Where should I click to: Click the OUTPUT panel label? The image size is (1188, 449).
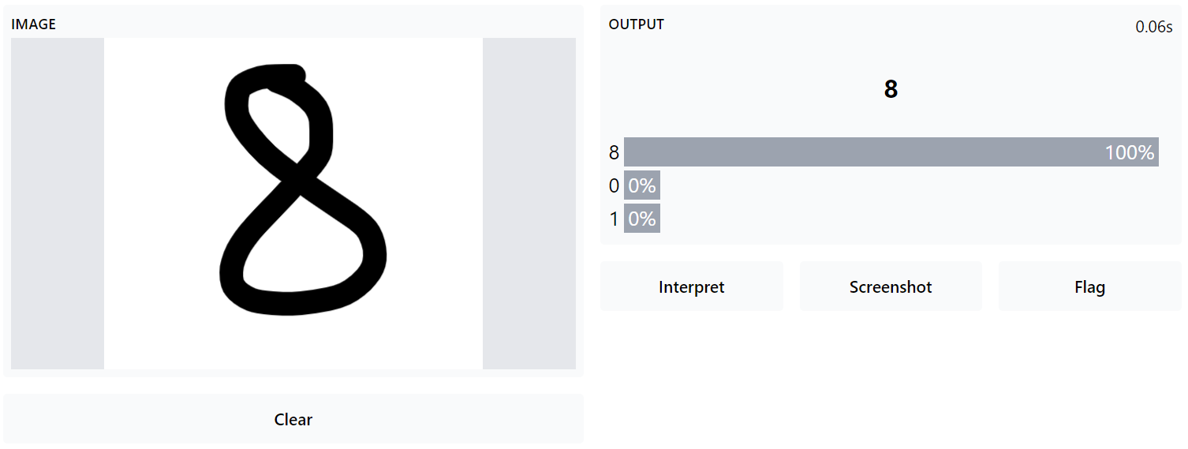point(637,24)
